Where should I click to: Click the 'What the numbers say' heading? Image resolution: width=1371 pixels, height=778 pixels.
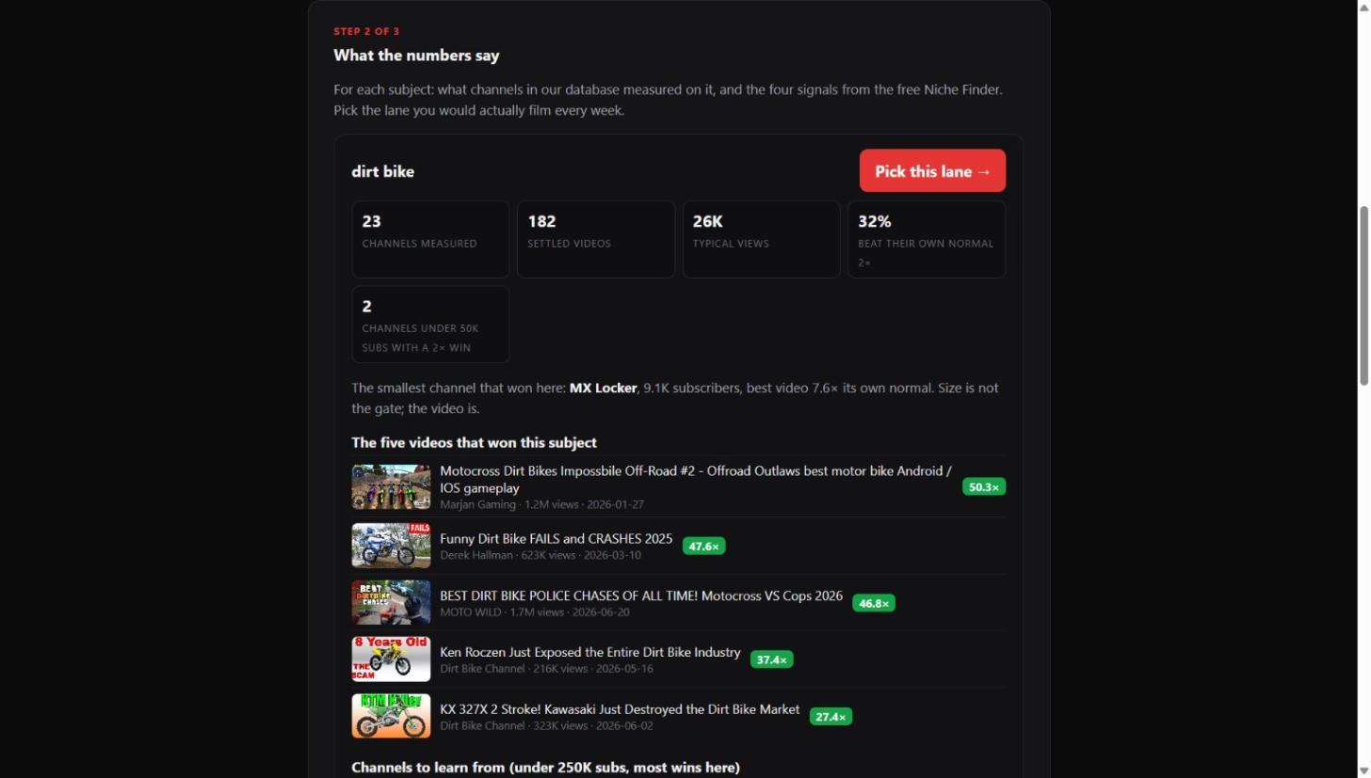tap(416, 56)
